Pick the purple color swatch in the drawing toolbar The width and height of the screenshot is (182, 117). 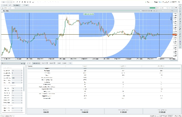click(x=180, y=42)
